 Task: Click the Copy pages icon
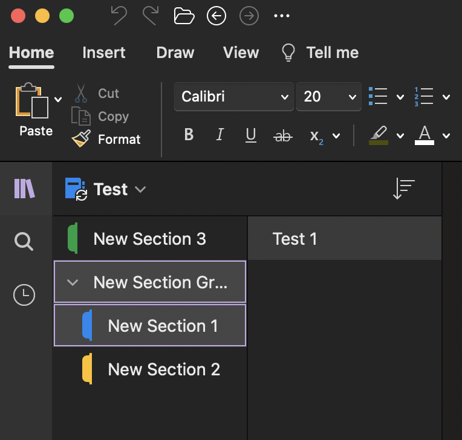(x=81, y=116)
